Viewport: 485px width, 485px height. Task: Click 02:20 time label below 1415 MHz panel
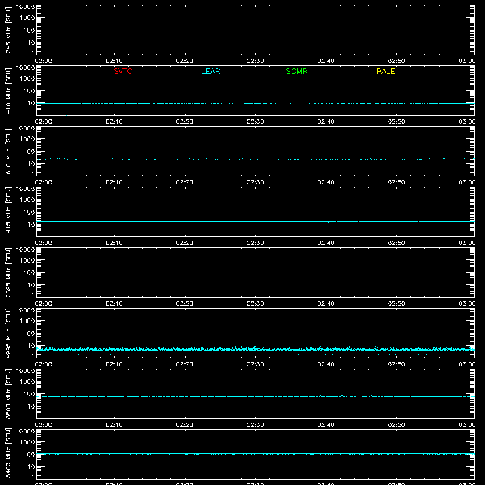coord(185,243)
